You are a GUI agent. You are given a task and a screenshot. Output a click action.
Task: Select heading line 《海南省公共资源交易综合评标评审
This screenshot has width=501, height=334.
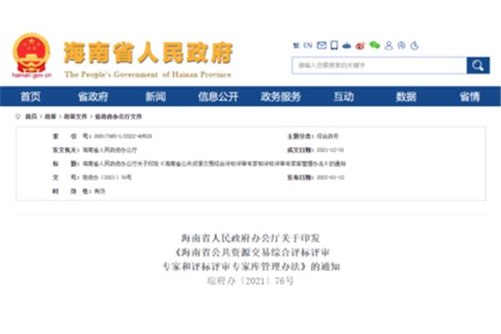(x=251, y=252)
